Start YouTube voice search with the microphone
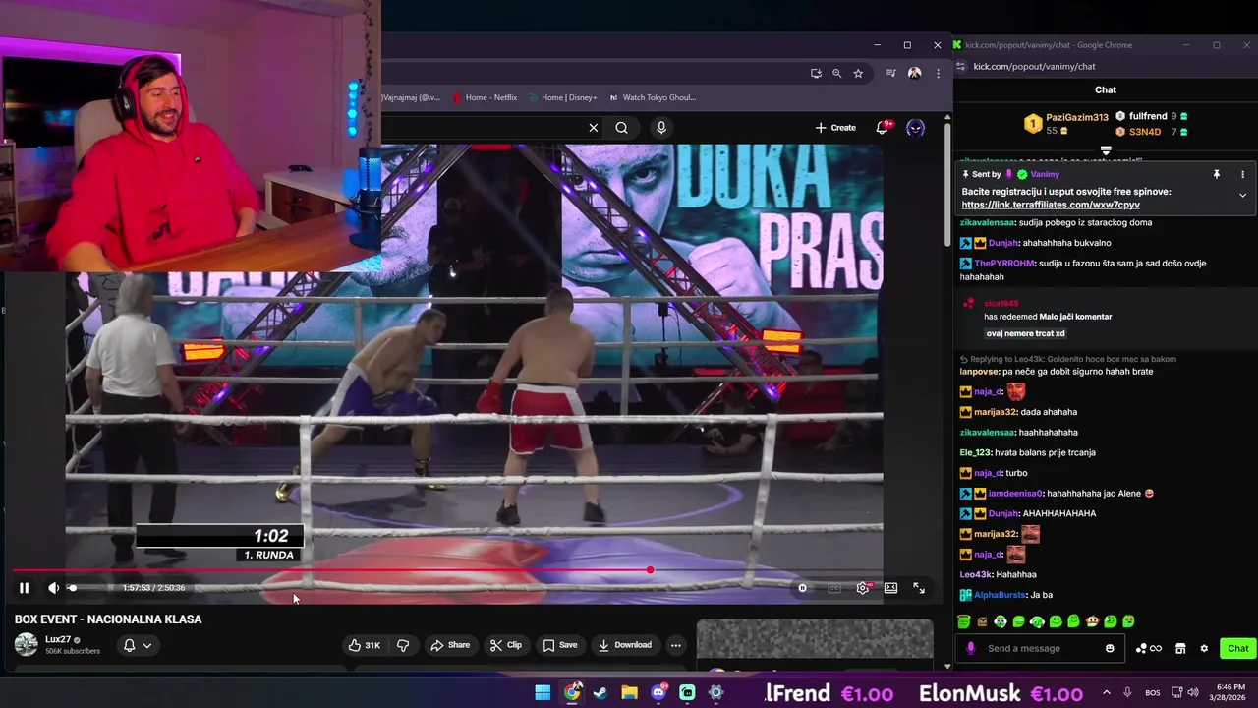 click(661, 128)
